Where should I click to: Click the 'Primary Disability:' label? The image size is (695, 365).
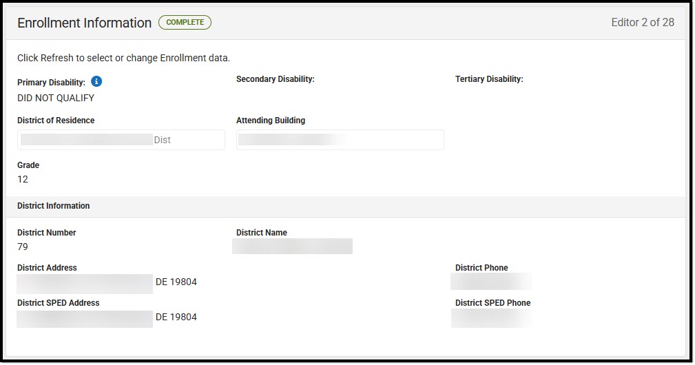(52, 83)
